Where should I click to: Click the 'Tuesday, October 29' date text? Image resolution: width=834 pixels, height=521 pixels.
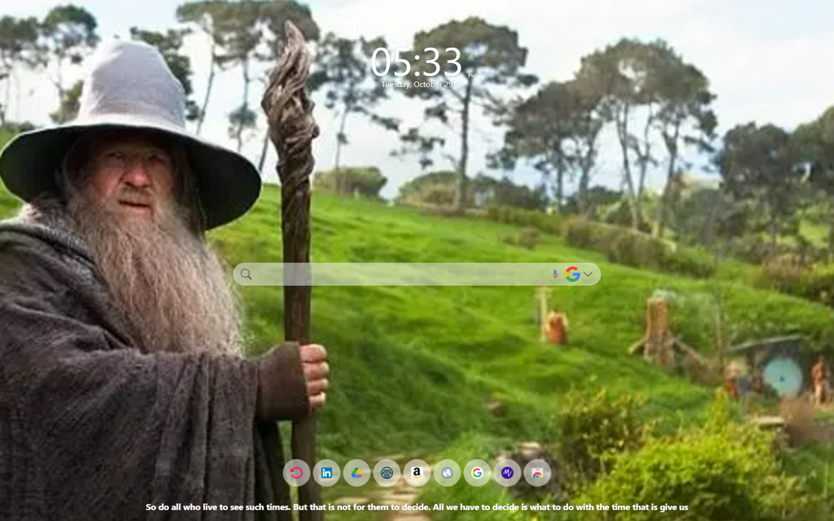(417, 85)
